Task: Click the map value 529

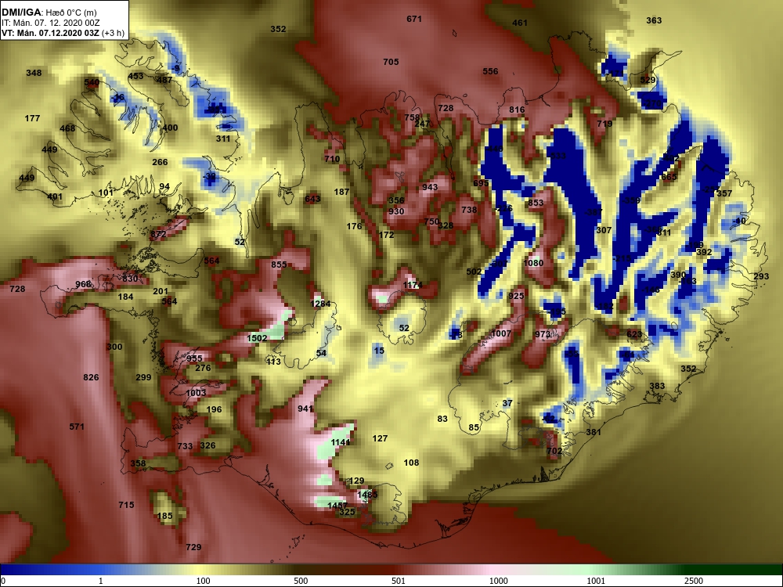Action: click(648, 81)
